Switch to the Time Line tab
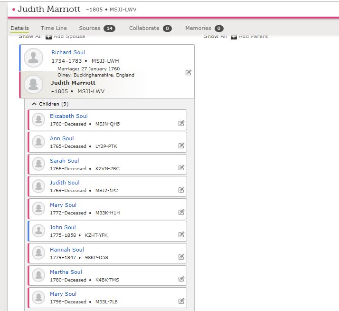339x311 pixels. 54,28
